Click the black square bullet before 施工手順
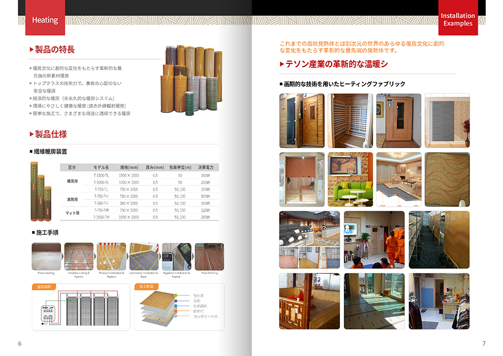 [34, 233]
